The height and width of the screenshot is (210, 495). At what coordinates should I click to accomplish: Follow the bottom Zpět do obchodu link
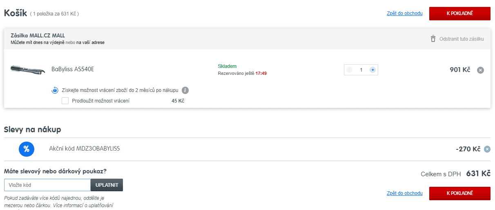coord(405,193)
